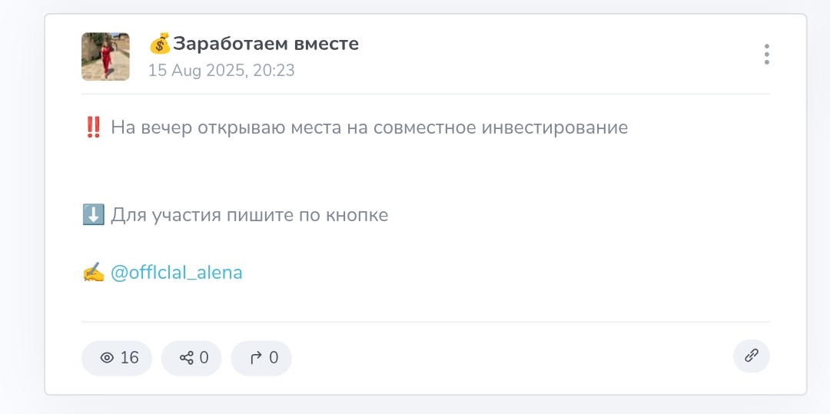The height and width of the screenshot is (414, 830).
Task: Click the text line about совместное инвестирование
Action: (369, 128)
